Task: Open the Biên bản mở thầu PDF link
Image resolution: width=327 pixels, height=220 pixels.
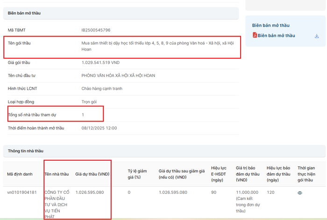Action: click(277, 35)
